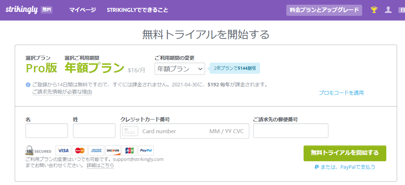
Task: Click the info icon beside trial notice
Action: point(28,85)
